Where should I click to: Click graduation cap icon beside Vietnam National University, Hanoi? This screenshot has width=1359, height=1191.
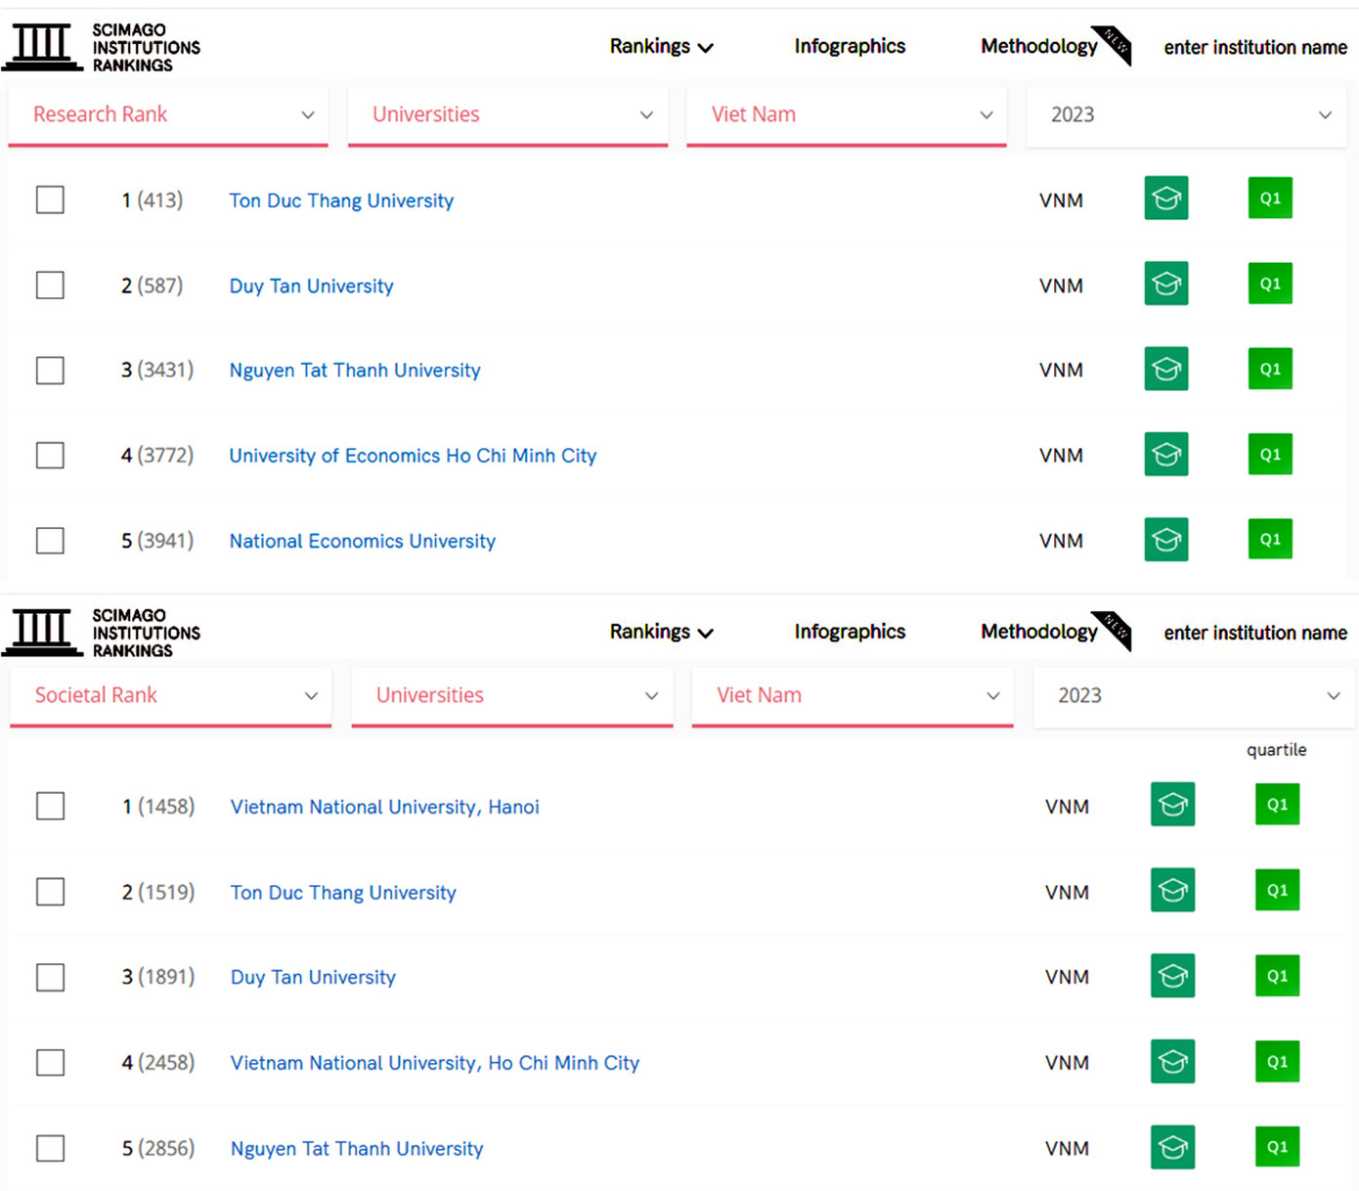[x=1172, y=805]
